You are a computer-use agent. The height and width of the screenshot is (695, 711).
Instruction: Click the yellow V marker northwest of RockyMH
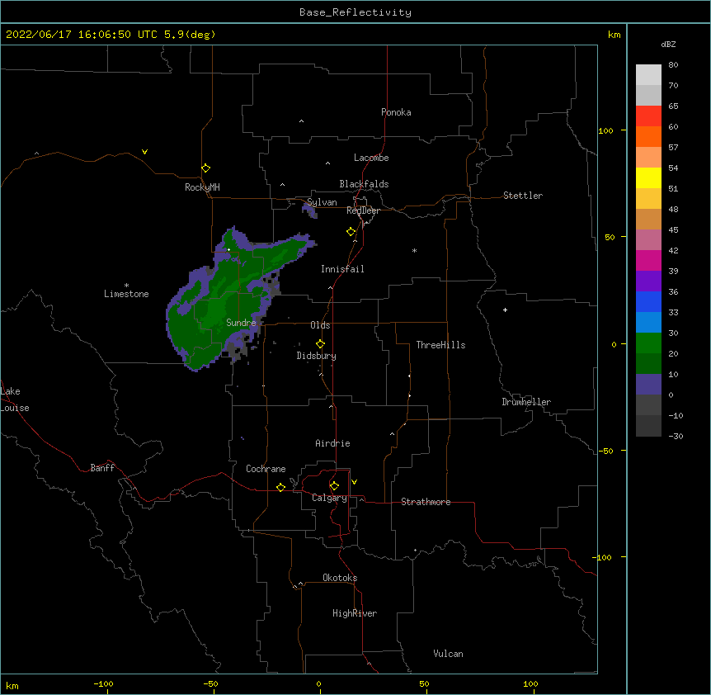(144, 152)
